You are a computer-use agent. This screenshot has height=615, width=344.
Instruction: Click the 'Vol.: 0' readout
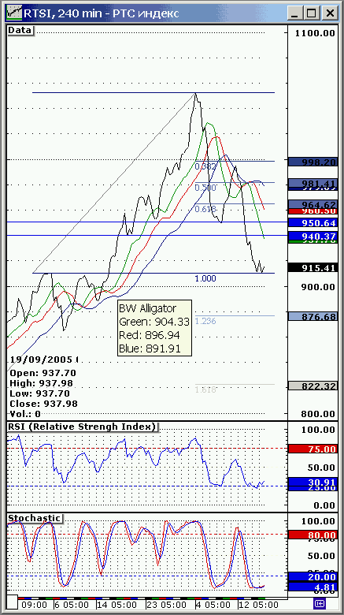coord(25,413)
